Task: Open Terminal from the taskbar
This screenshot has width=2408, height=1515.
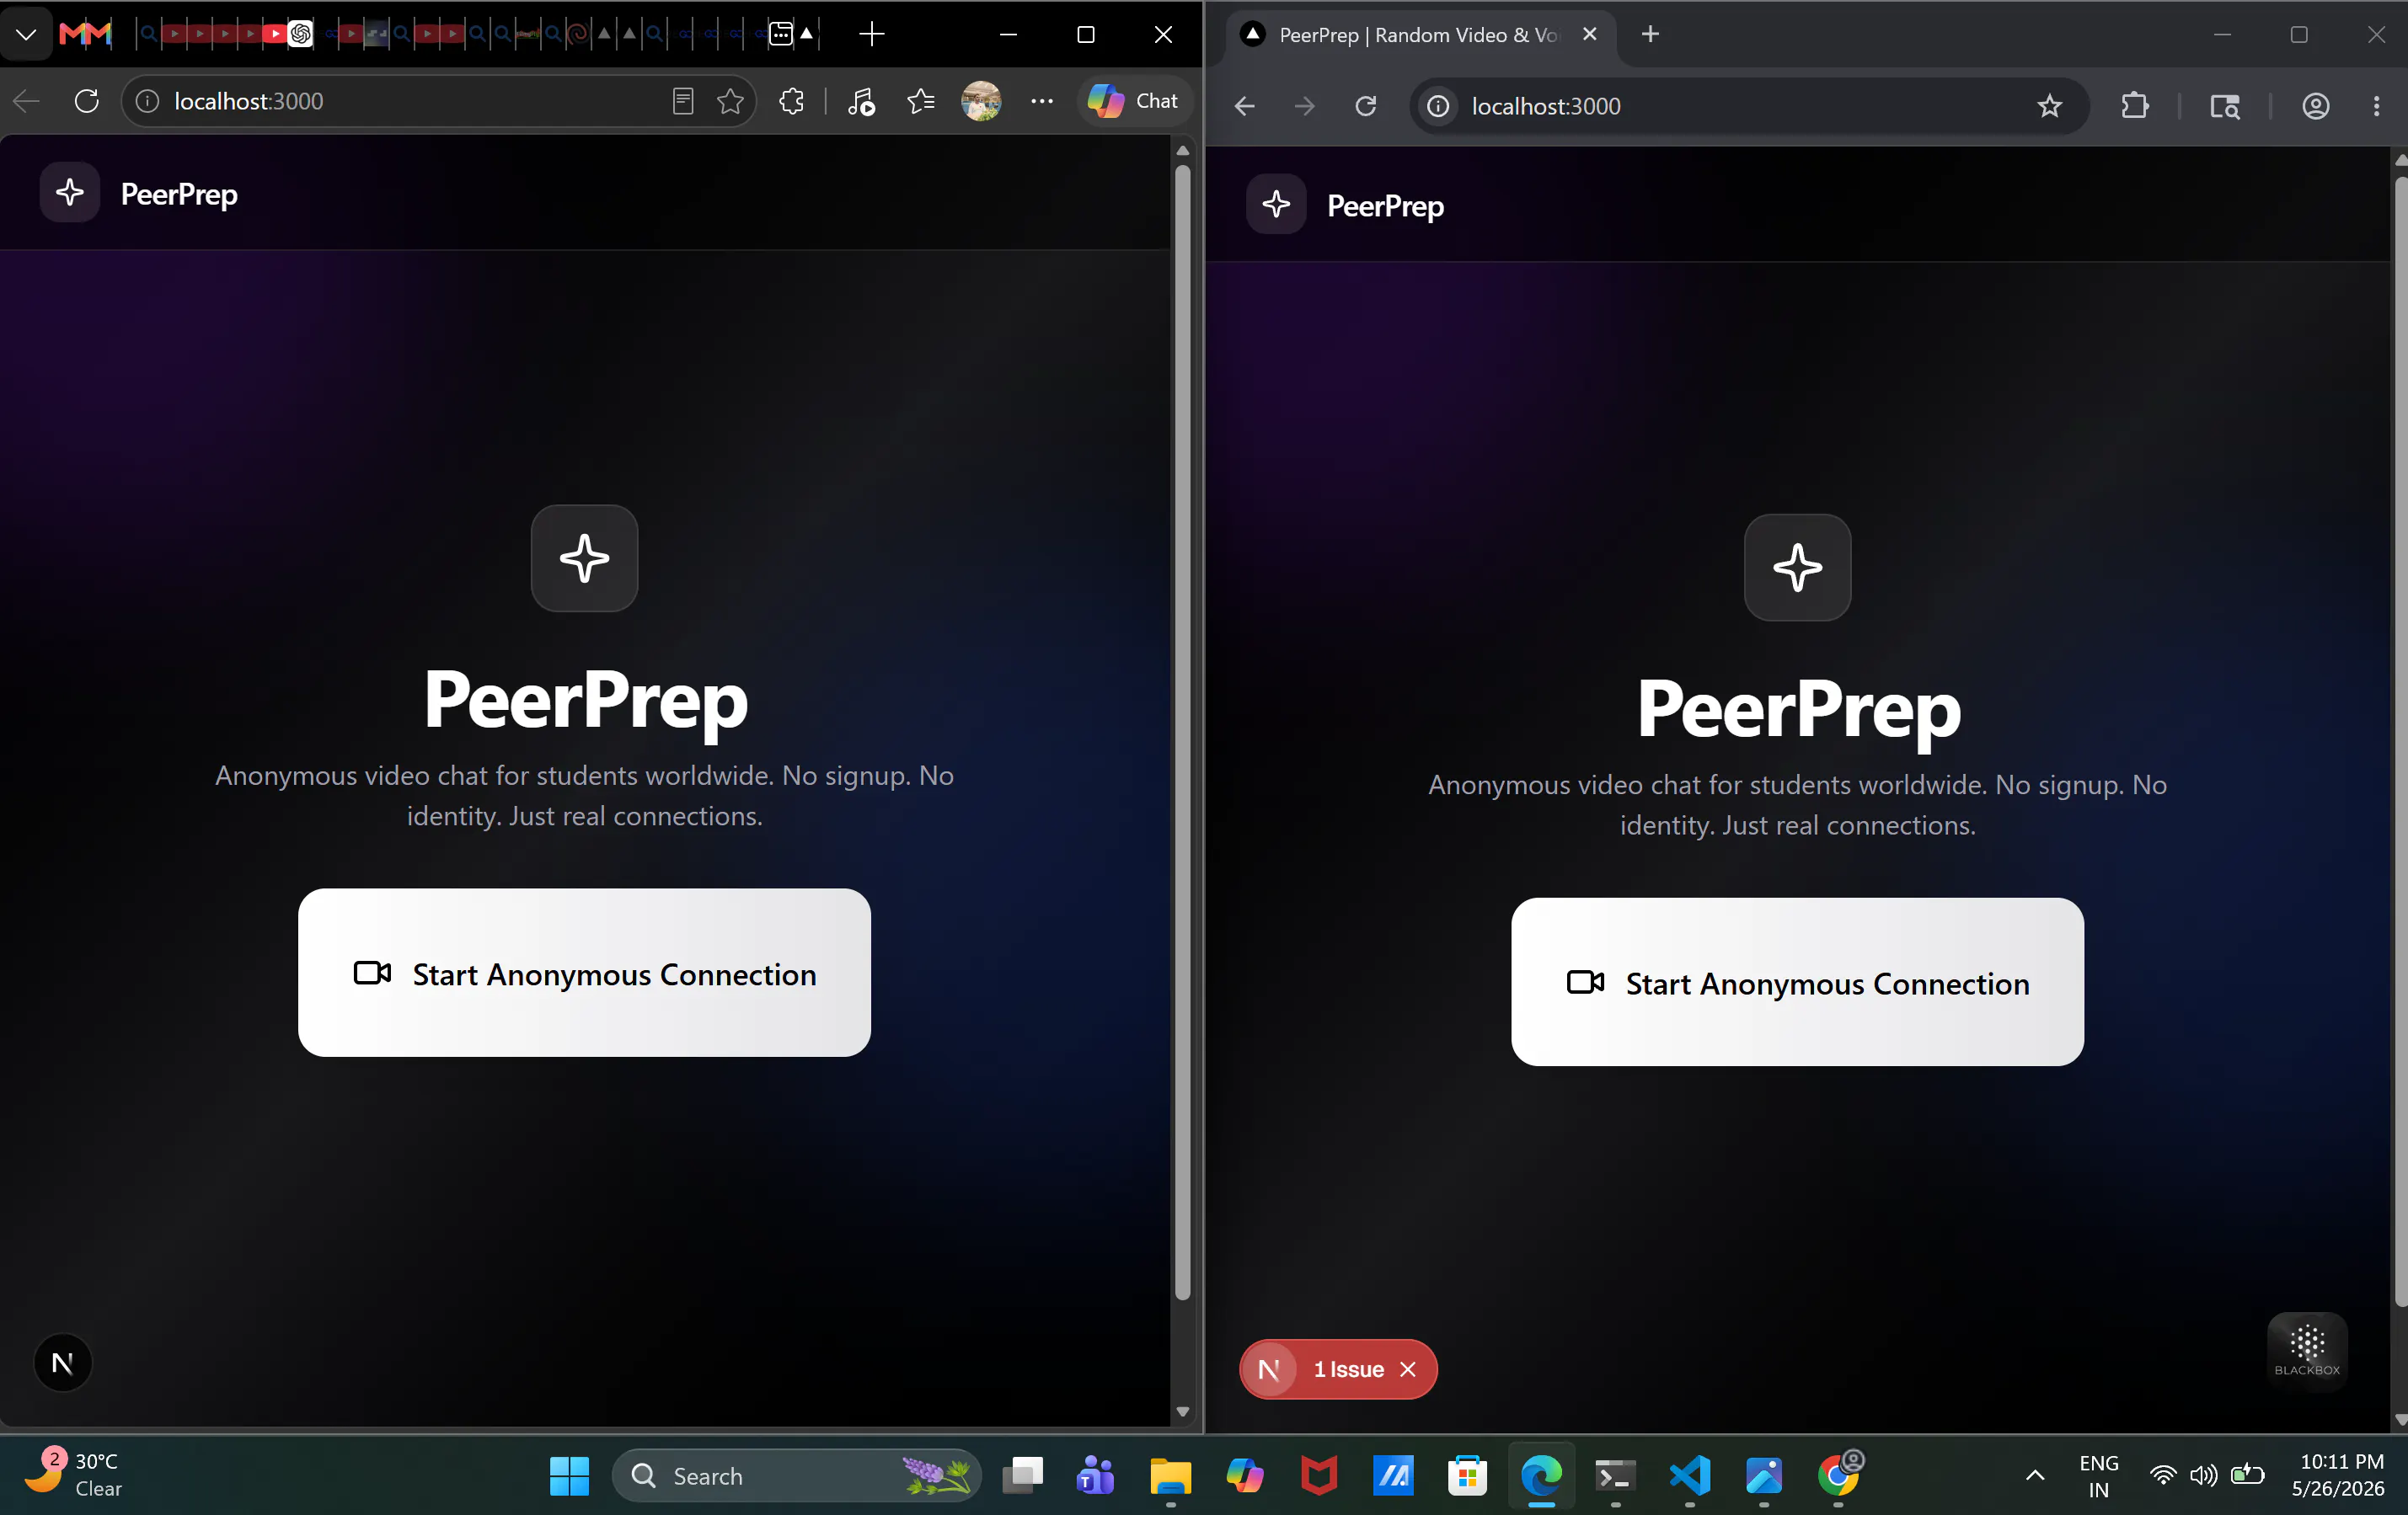Action: tap(1615, 1475)
